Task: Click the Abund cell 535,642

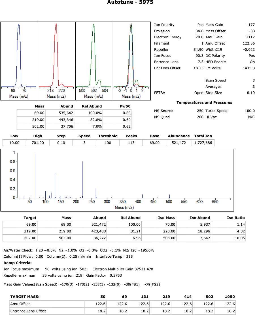Action: (65, 113)
